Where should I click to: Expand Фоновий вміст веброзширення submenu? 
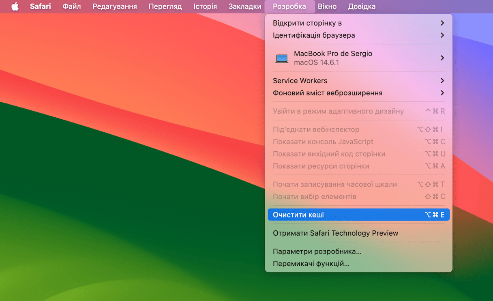(x=358, y=93)
